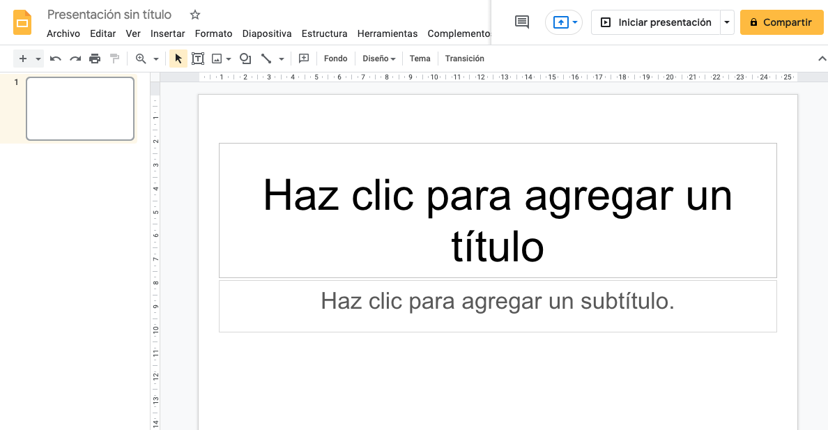Click the Insertar comentario icon

coord(303,59)
